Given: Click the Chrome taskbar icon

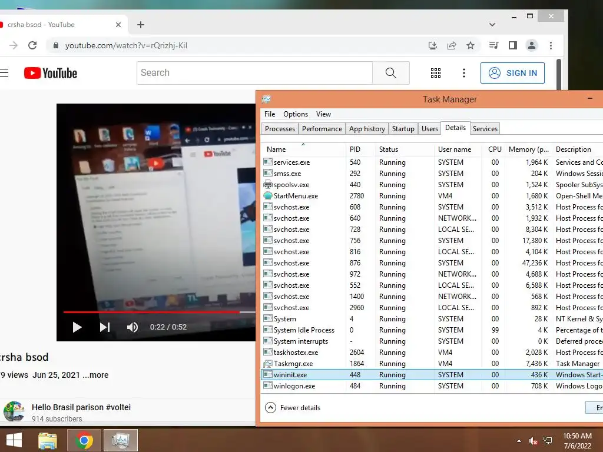Looking at the screenshot, I should pos(84,440).
